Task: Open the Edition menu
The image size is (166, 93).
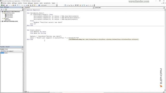Action: pyautogui.click(x=9, y=3)
